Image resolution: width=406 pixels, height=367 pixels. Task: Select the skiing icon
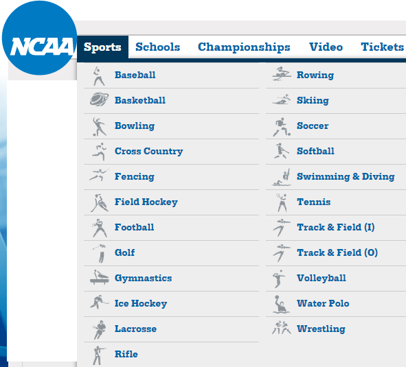pos(282,99)
